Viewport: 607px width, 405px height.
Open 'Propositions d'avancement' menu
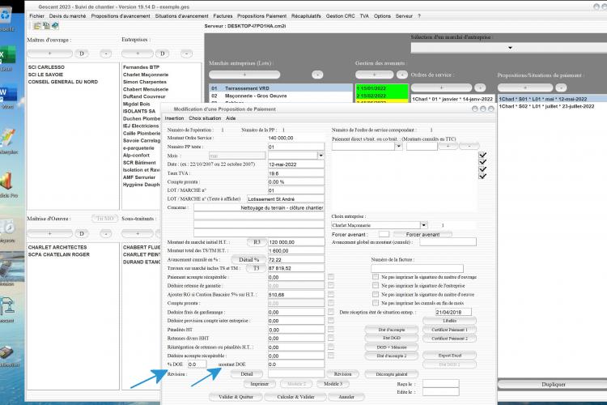[x=121, y=16]
